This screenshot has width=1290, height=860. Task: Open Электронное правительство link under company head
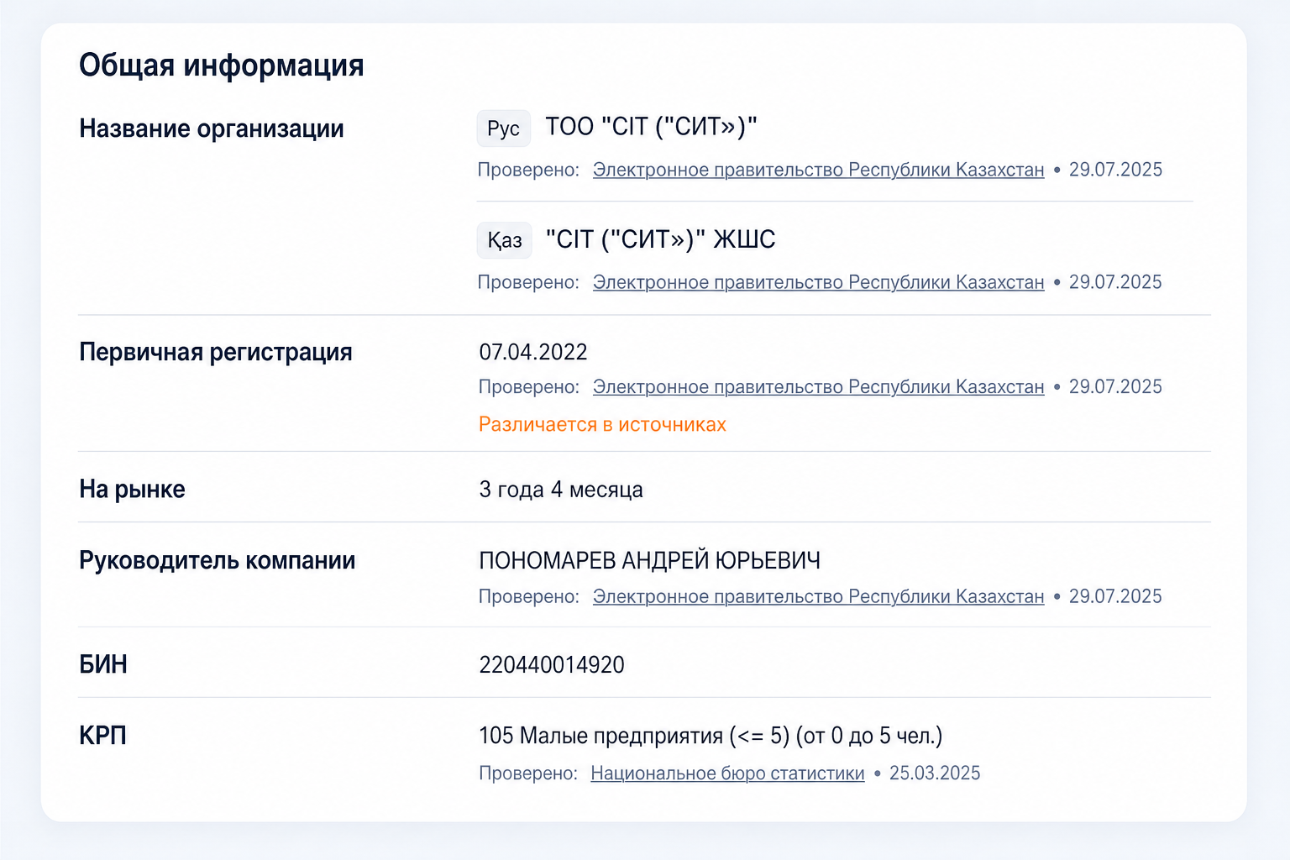(x=819, y=596)
